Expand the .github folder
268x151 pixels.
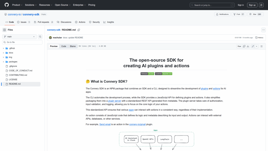[3, 48]
